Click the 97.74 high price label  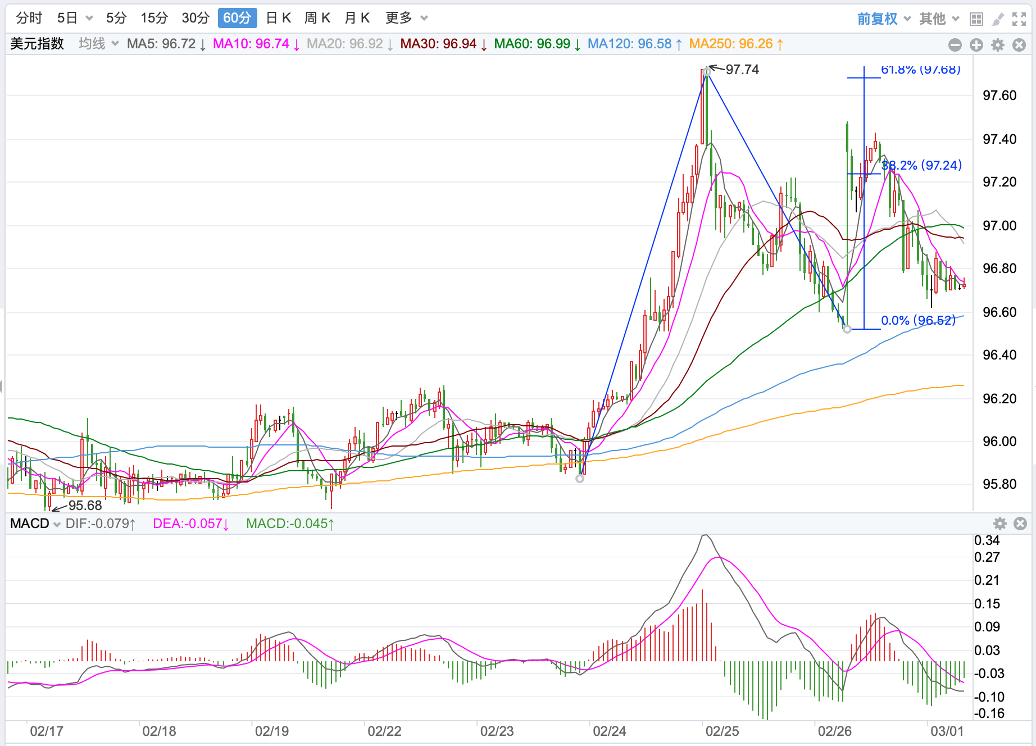point(742,70)
